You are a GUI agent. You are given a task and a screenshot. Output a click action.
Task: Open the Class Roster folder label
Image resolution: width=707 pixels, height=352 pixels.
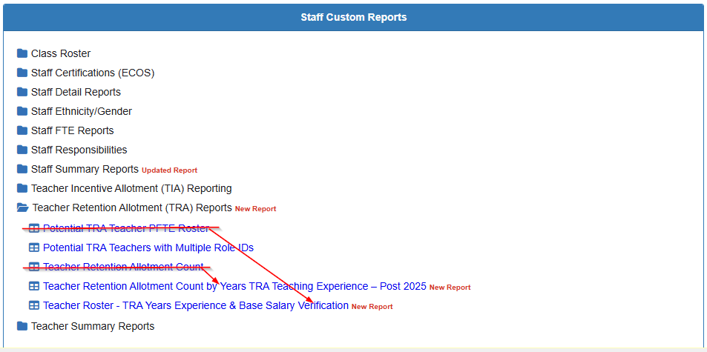click(x=61, y=53)
